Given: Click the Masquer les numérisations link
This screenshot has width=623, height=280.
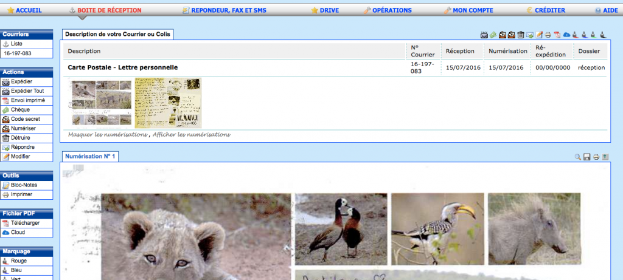Looking at the screenshot, I should [x=108, y=134].
